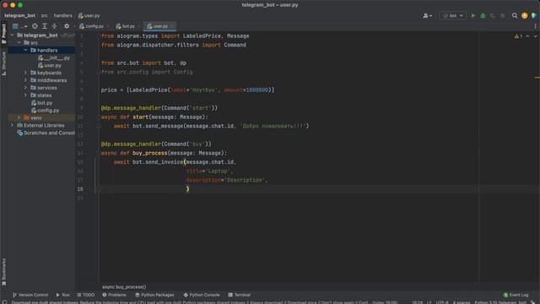Open Search Everywhere magnifier icon
The width and height of the screenshot is (540, 304).
(515, 15)
